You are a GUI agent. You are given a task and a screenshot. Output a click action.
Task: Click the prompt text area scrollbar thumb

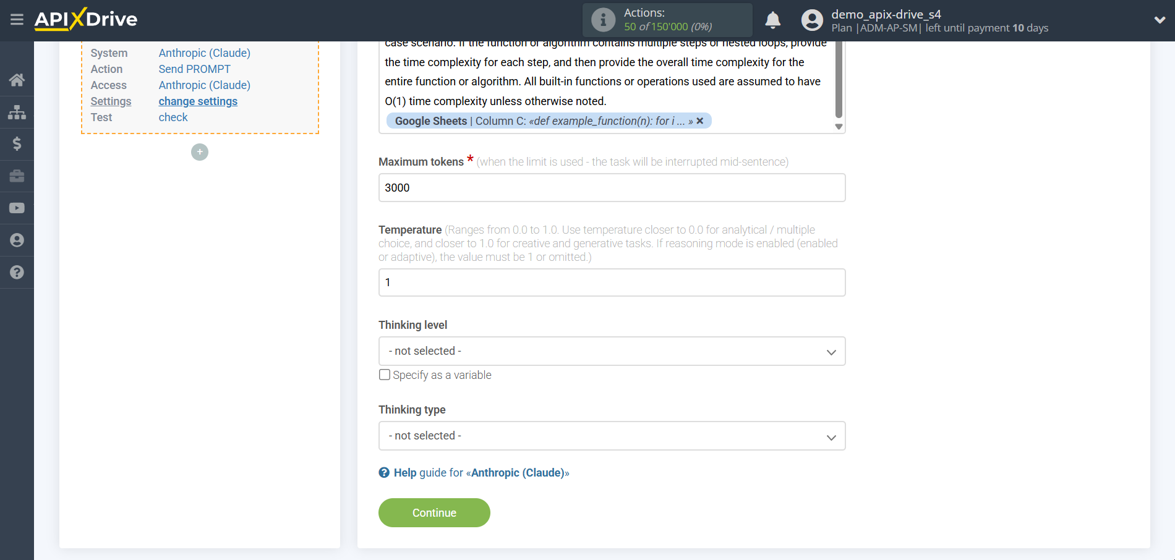point(839,79)
